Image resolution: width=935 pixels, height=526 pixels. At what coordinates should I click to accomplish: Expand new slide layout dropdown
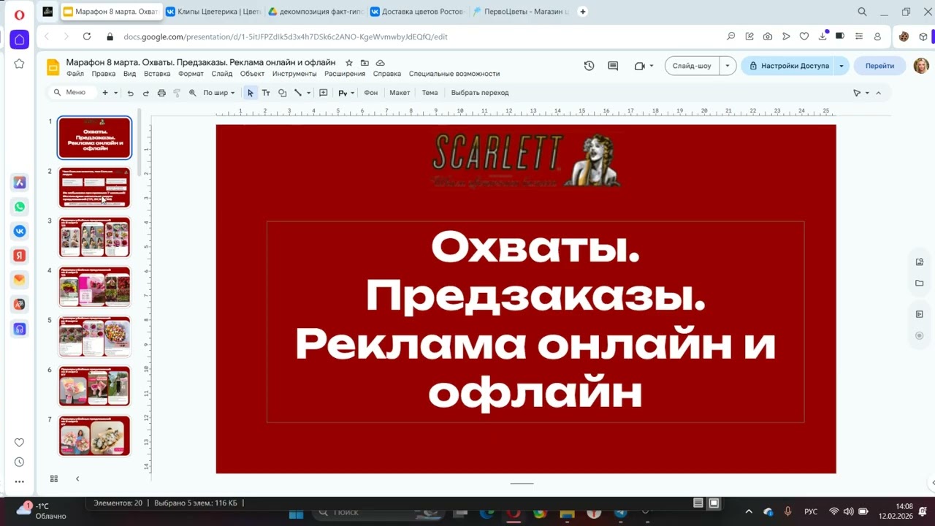click(115, 93)
